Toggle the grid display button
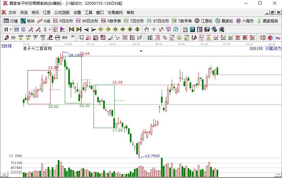 tap(263, 38)
